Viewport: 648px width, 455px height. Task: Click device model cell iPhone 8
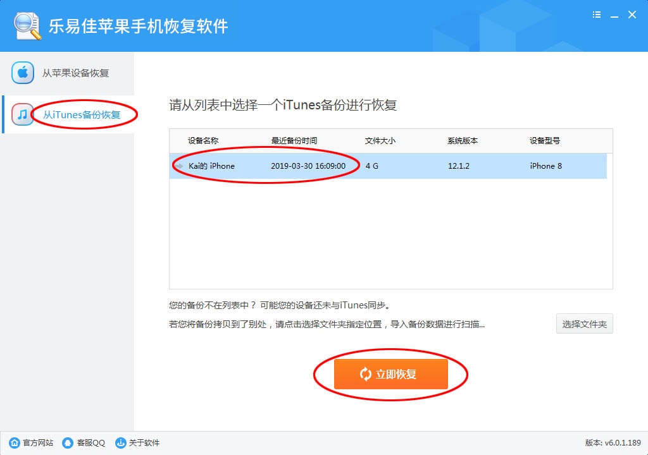(546, 166)
